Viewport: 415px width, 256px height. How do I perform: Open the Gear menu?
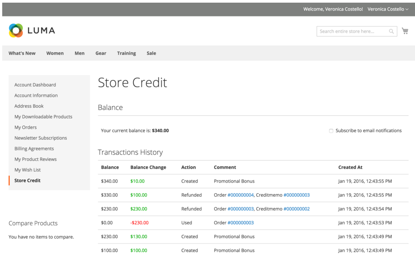tap(101, 53)
